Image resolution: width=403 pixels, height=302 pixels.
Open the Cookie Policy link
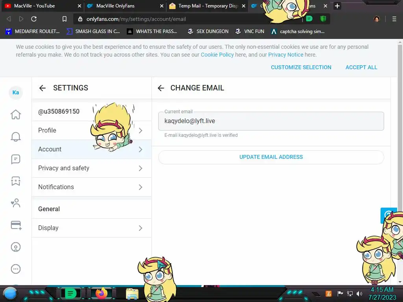click(217, 55)
